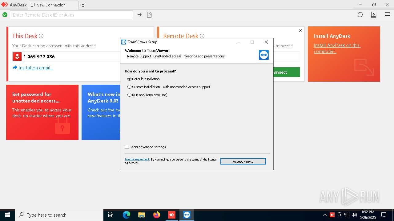The height and width of the screenshot is (221, 394).
Task: Open the notification center icon
Action: tap(384, 215)
